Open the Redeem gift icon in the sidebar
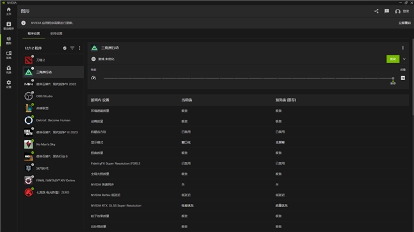Viewport: 414px width, 232px height. [8, 70]
